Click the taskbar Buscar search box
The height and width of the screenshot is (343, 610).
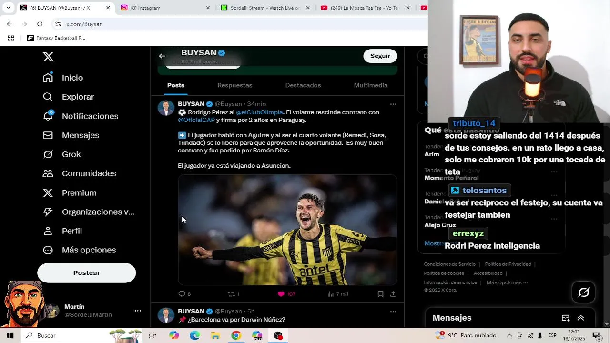click(81, 335)
